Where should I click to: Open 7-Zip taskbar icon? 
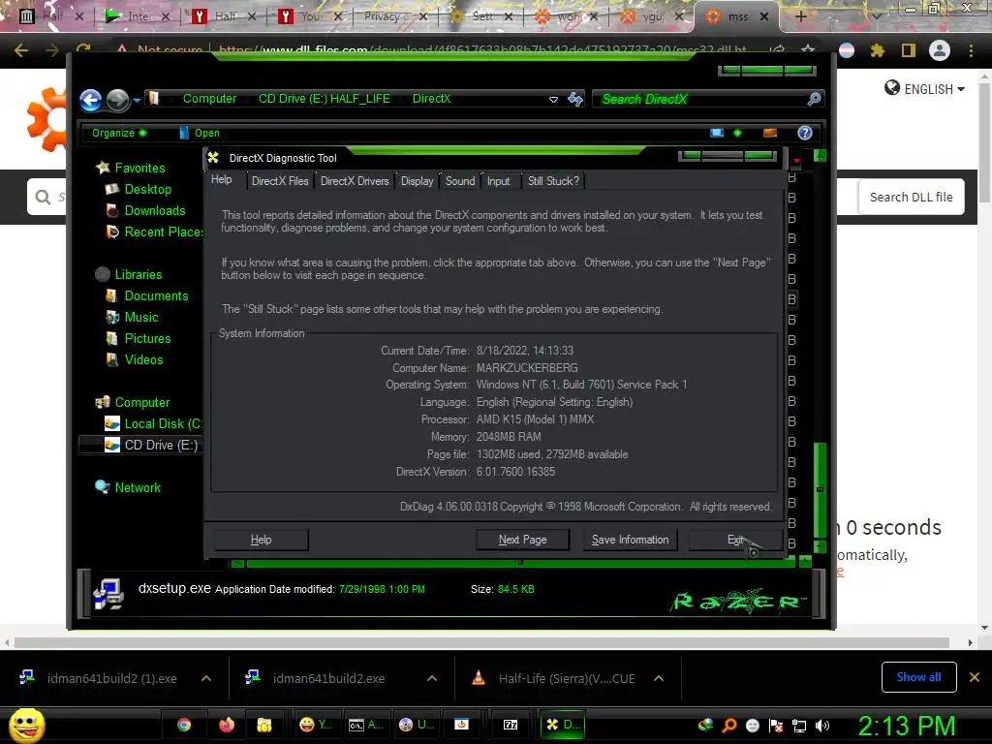(511, 725)
